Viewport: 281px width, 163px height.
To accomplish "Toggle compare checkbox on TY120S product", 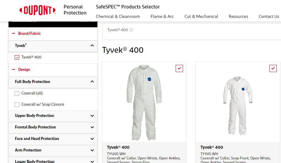I will pos(179,68).
